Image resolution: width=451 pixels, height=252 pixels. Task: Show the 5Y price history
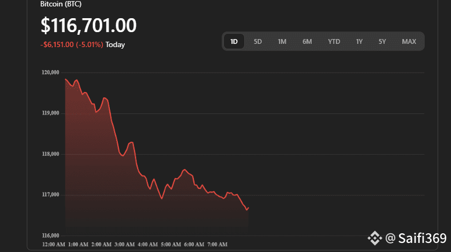[382, 42]
